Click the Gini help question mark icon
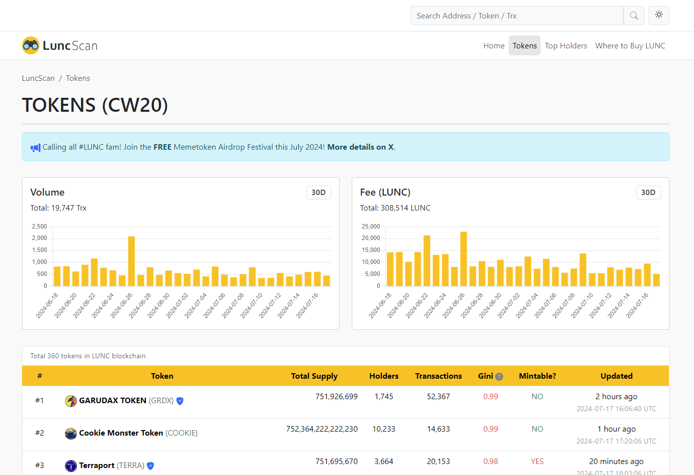This screenshot has width=694, height=475. tap(499, 377)
